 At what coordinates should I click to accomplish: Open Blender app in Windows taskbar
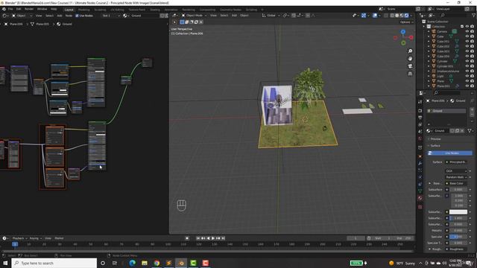coord(181,263)
